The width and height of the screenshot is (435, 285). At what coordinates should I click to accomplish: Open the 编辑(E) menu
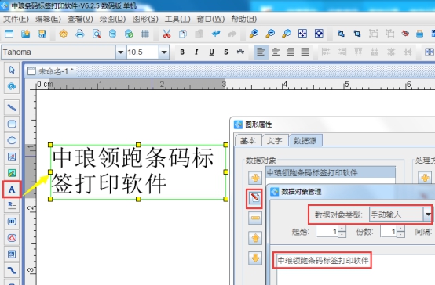click(48, 19)
